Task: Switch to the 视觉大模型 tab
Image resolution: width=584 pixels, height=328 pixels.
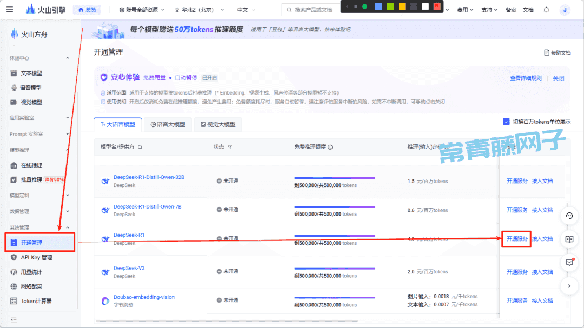Action: 218,124
